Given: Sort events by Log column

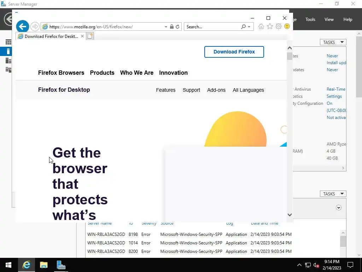Looking at the screenshot, I should [x=229, y=223].
